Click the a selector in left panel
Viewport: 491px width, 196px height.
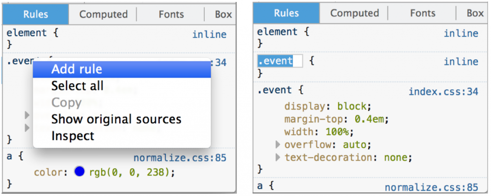coord(10,156)
